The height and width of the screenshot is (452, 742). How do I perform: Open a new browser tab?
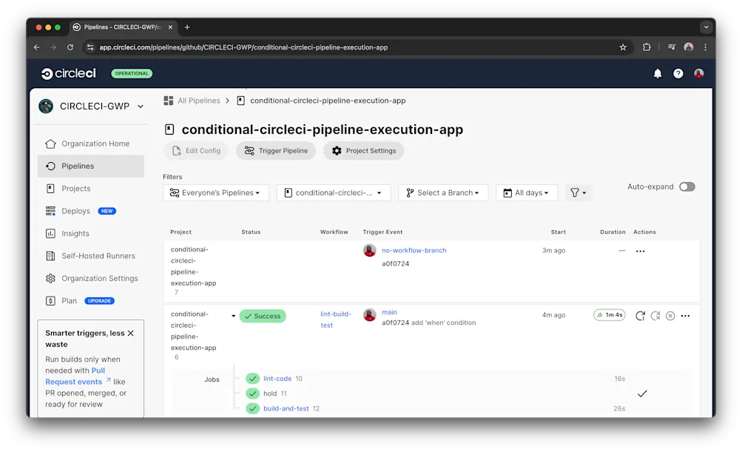pyautogui.click(x=187, y=27)
